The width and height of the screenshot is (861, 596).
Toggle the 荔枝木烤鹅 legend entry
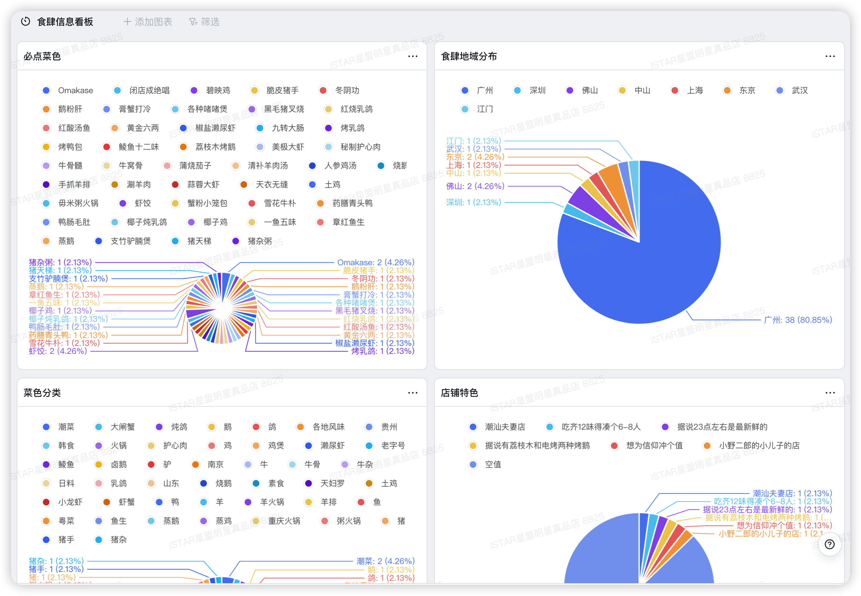point(207,147)
